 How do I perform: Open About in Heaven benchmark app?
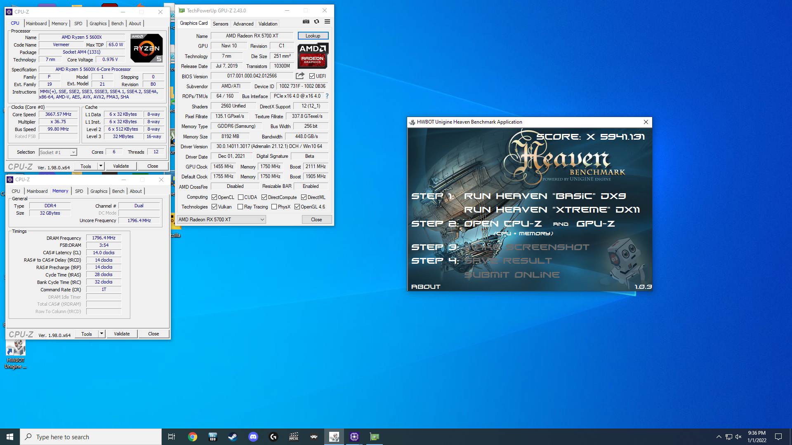(x=426, y=286)
